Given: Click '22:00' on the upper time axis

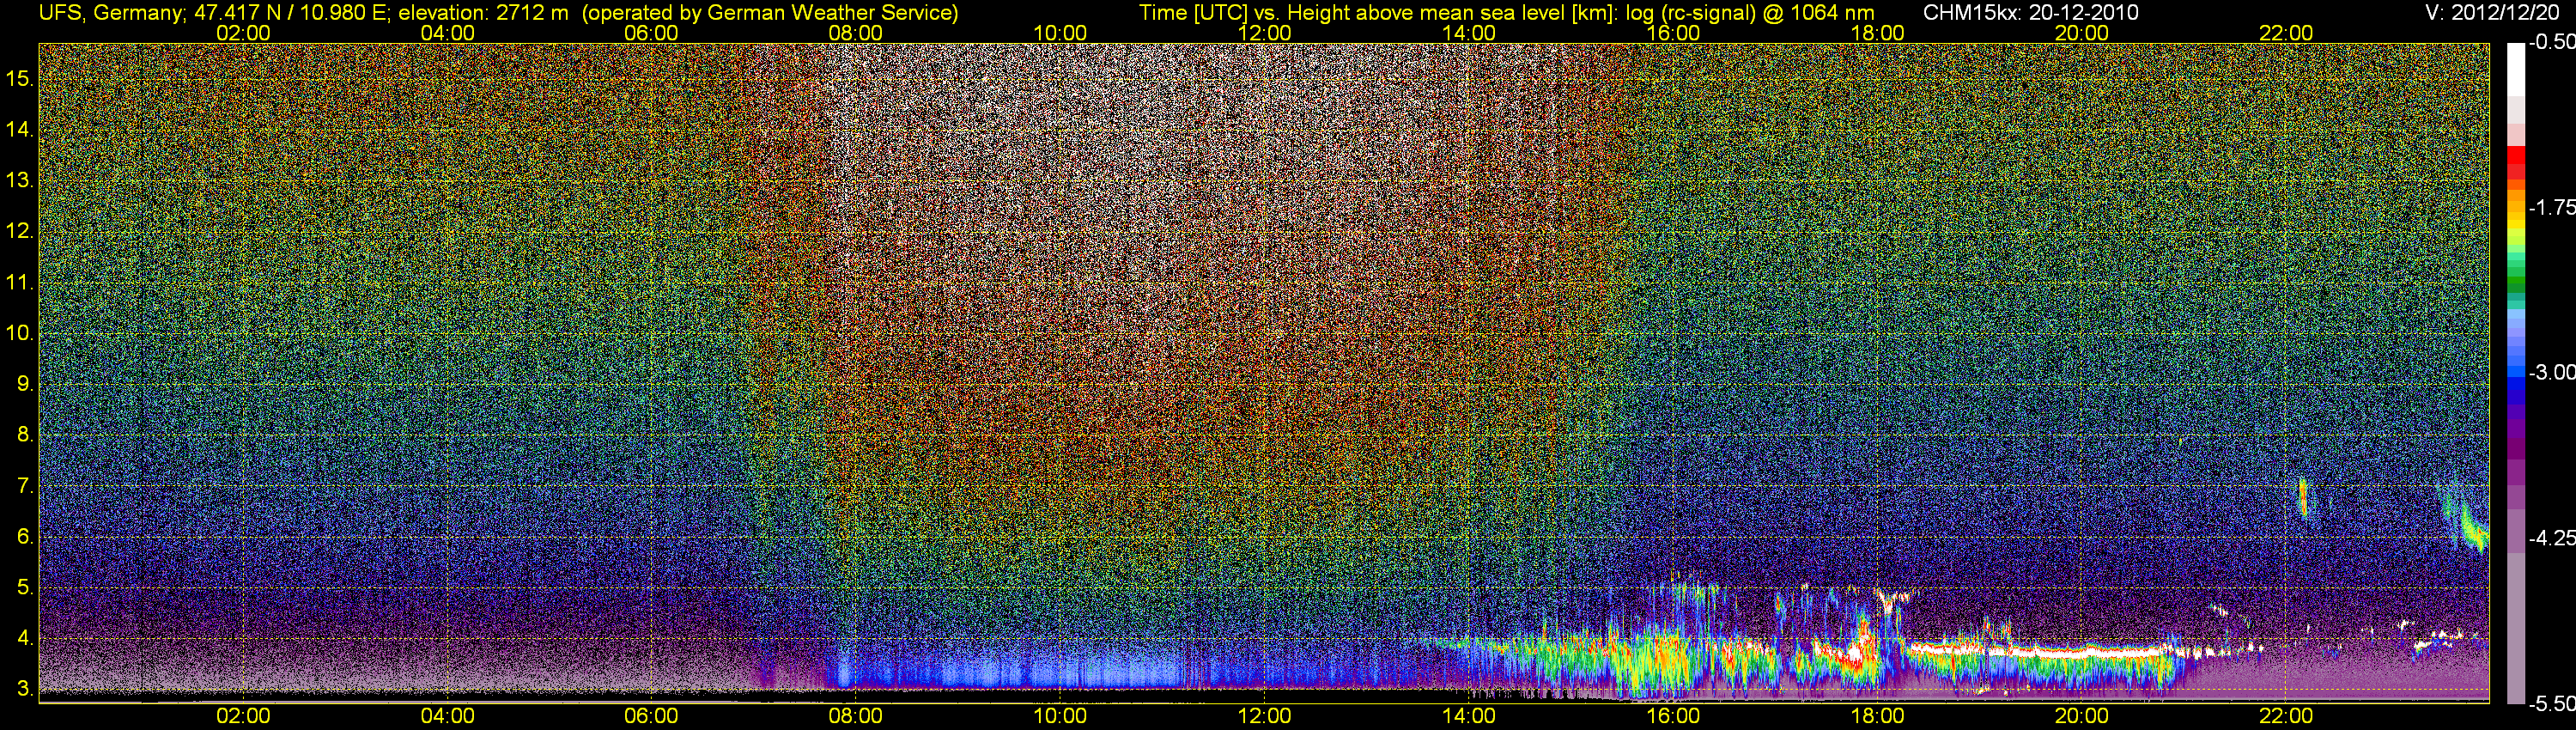Looking at the screenshot, I should tap(2286, 33).
